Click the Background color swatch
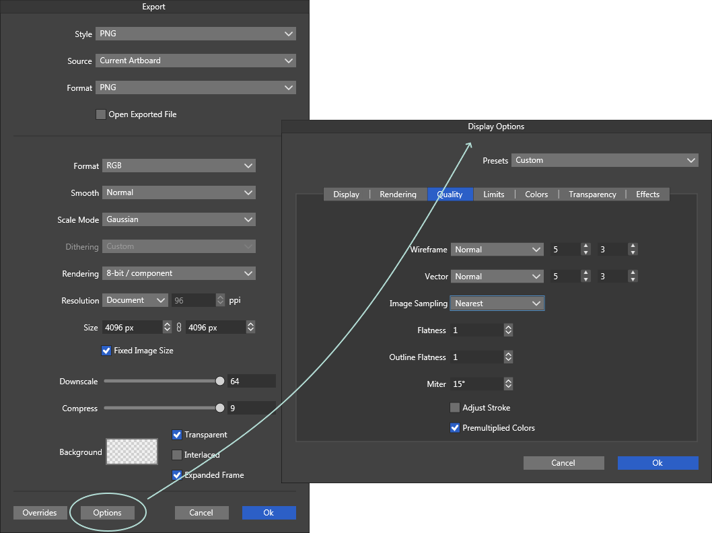Image resolution: width=712 pixels, height=533 pixels. click(132, 452)
